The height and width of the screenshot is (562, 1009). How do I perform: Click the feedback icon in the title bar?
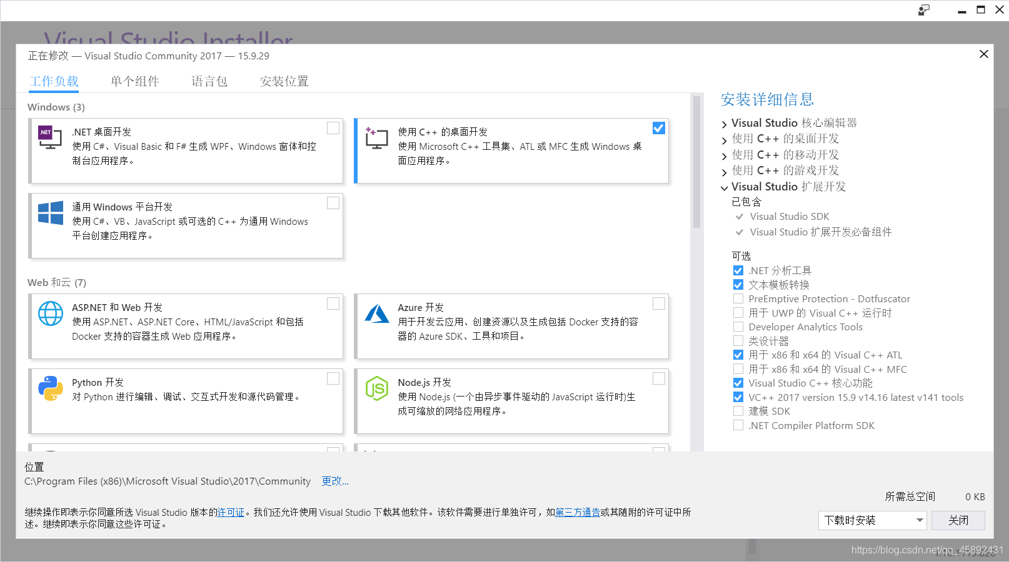pos(923,10)
